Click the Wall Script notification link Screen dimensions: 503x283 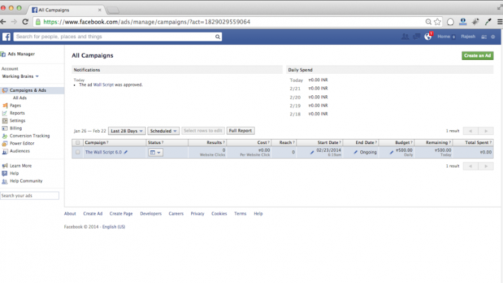[103, 84]
